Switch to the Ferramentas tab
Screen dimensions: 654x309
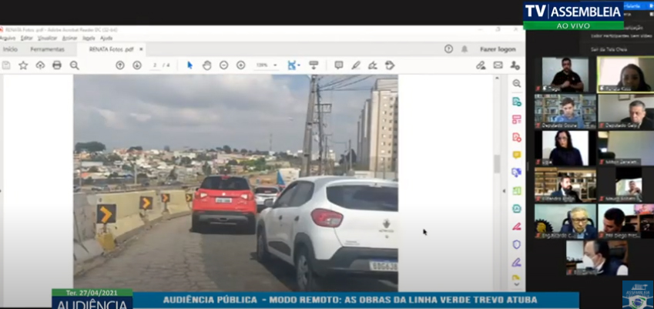(47, 49)
